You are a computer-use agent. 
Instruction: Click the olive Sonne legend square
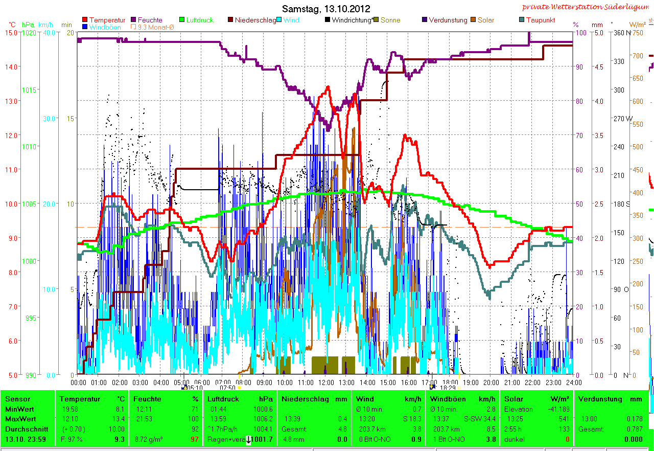377,20
